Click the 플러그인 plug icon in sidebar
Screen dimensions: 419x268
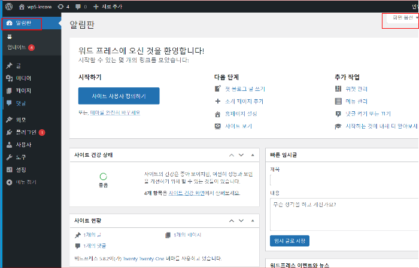tap(10, 132)
